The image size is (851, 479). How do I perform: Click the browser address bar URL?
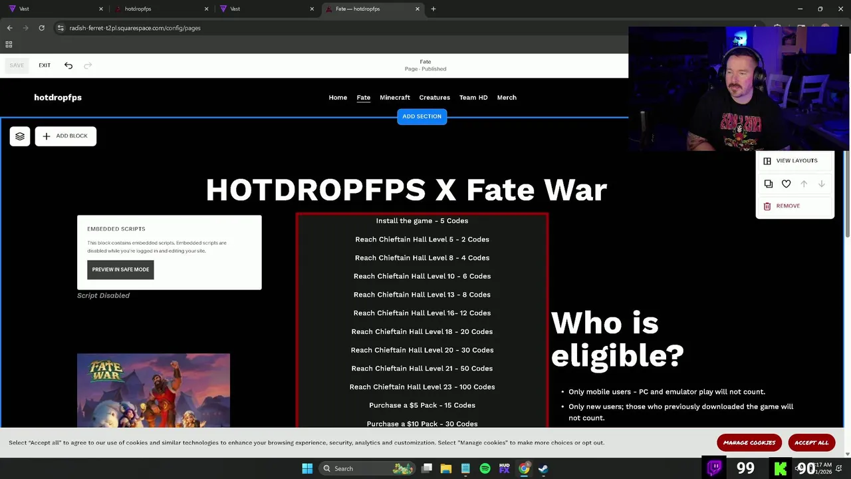tap(135, 28)
